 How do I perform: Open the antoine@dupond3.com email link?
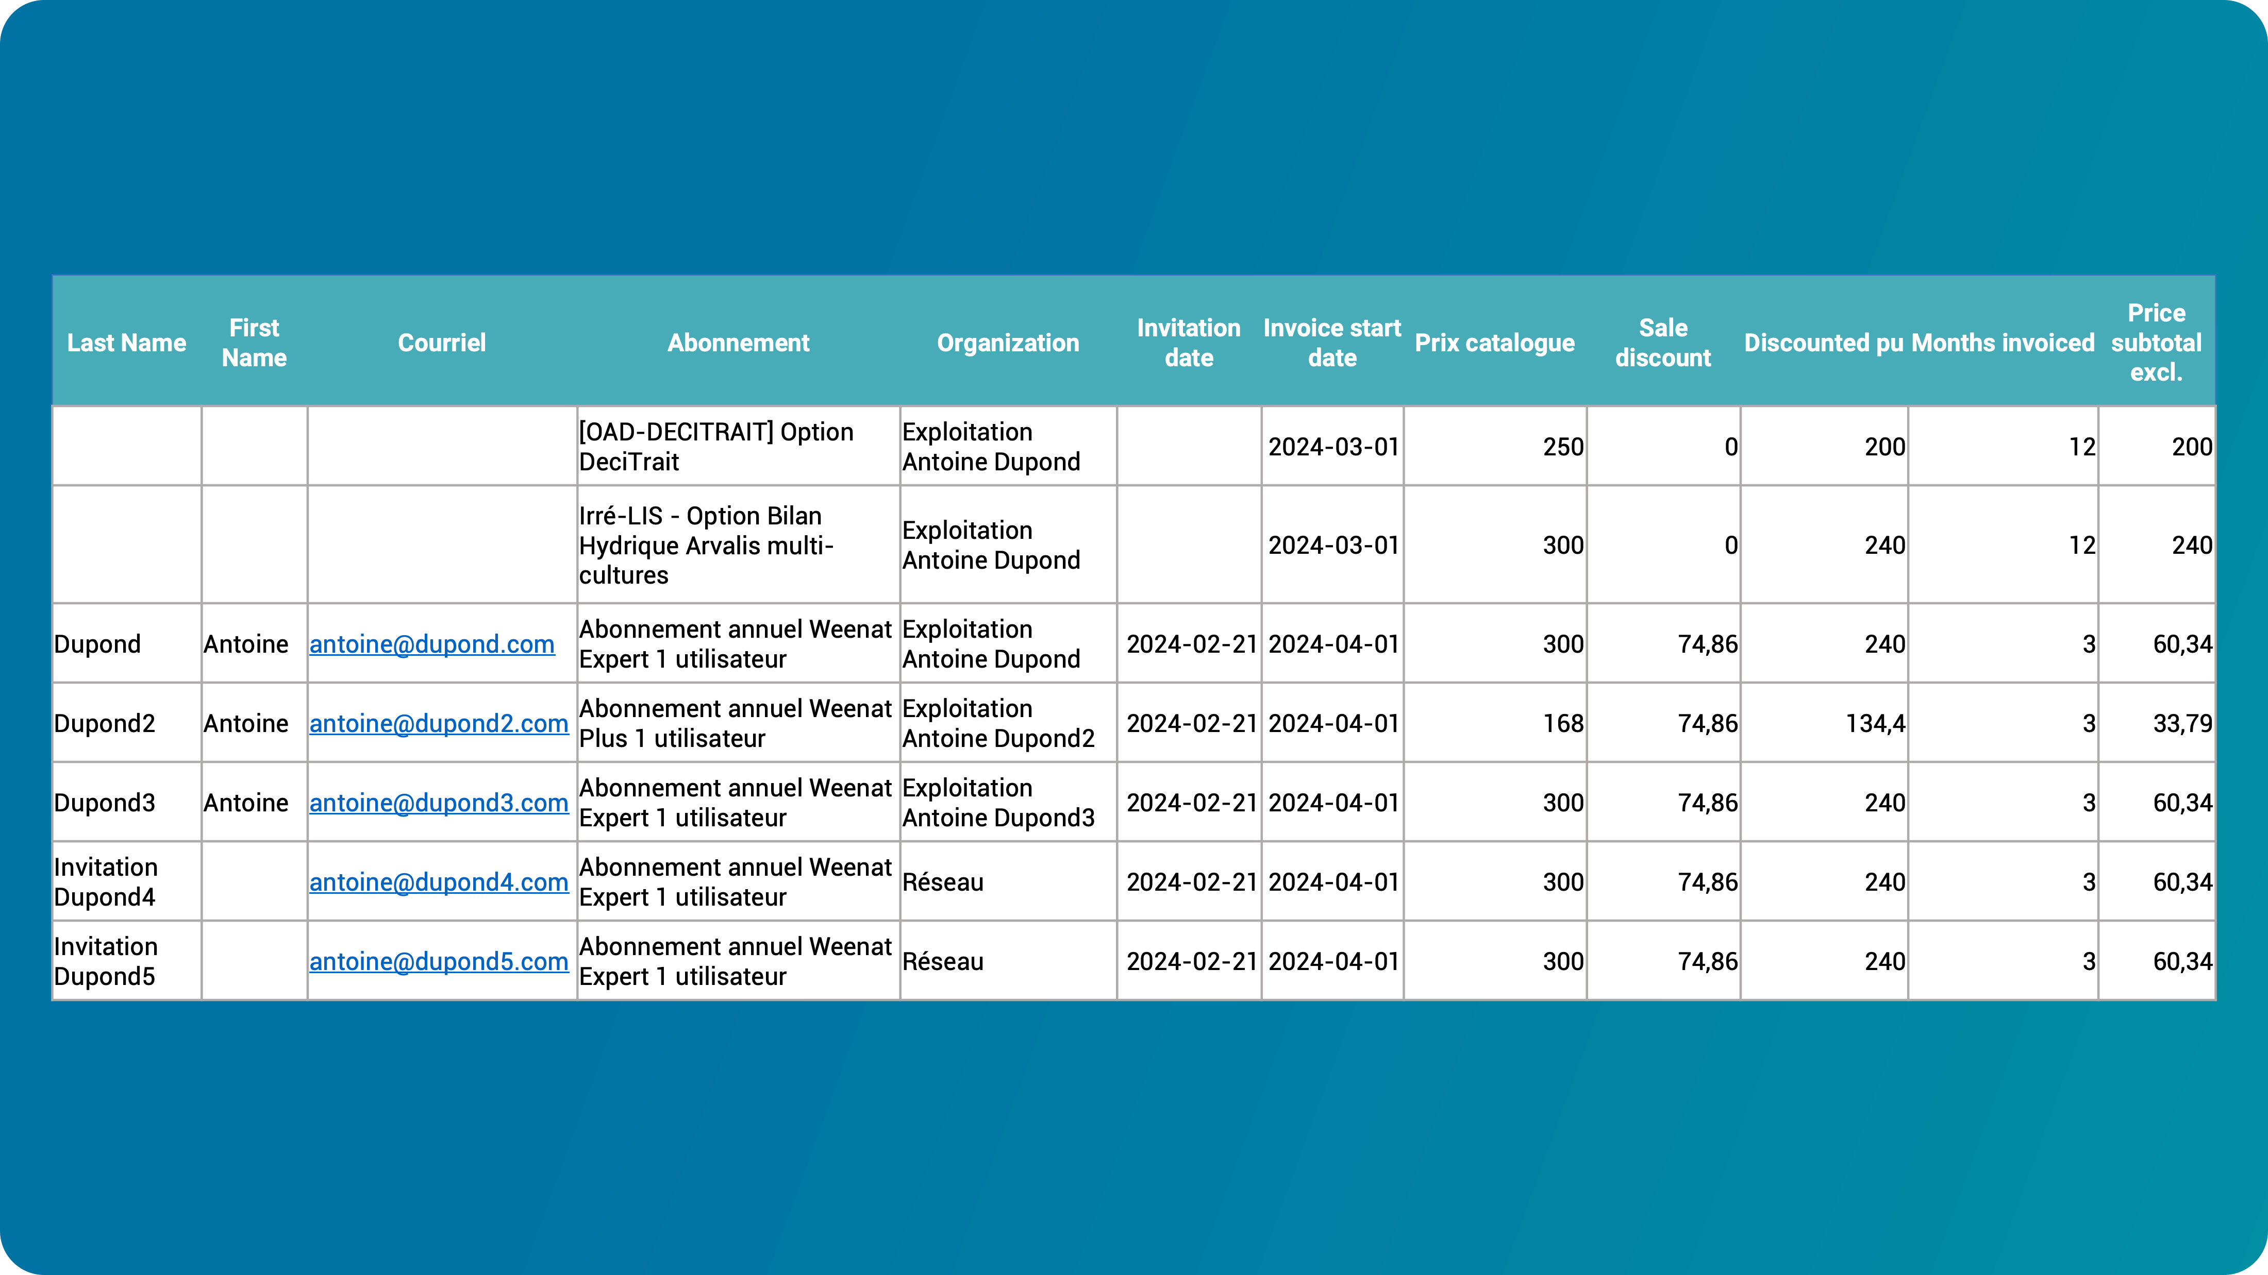coord(439,803)
